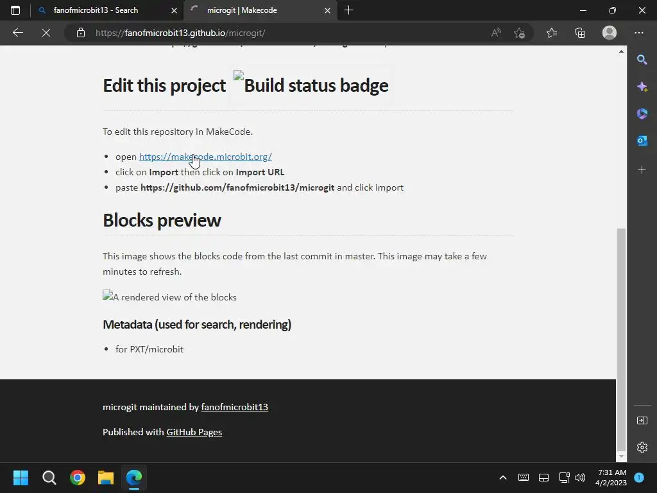The width and height of the screenshot is (657, 493).
Task: Open Edge sidebar settings gear
Action: pyautogui.click(x=642, y=447)
